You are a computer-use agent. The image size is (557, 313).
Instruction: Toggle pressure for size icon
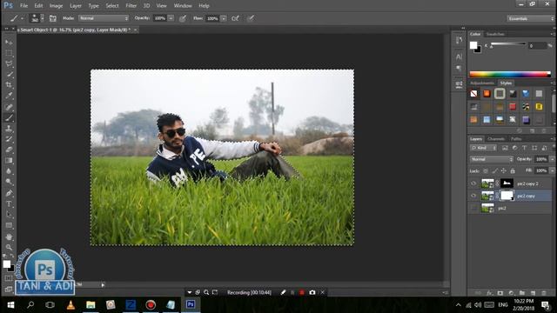pos(251,18)
